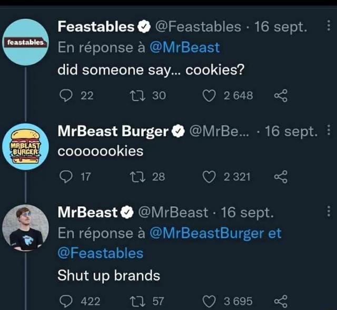Screen dimensions: 337x310
Task: Share the "Shut up brands" tweet
Action: 281,301
